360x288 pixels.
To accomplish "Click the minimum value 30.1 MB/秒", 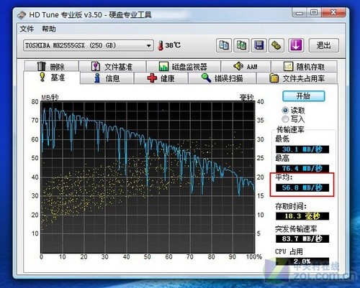I will (x=302, y=149).
